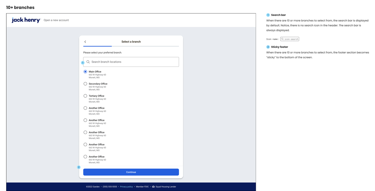Choose the Secondary Office branch option
The width and height of the screenshot is (375, 191).
(85, 84)
